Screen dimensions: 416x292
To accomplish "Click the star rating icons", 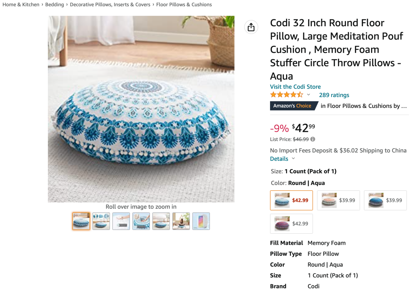I will [x=286, y=95].
